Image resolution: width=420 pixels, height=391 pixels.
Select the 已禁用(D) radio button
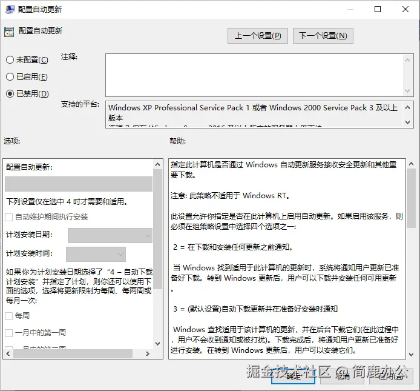click(10, 93)
